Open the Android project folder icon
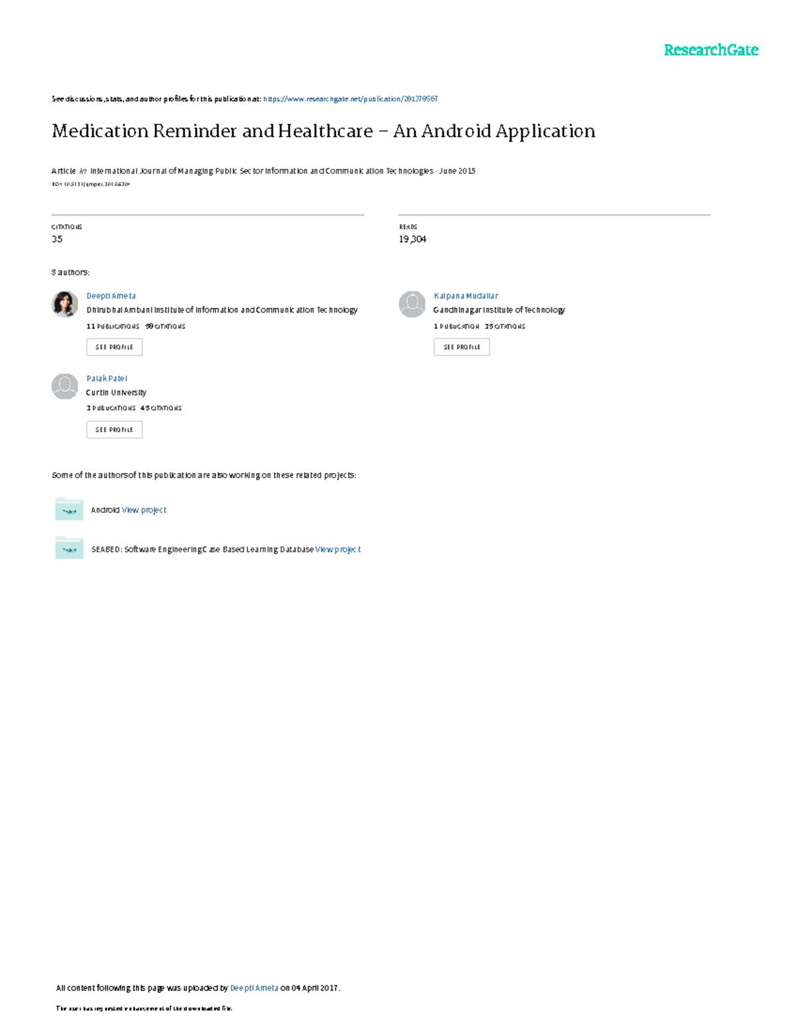This screenshot has height=1033, width=798. [x=68, y=510]
